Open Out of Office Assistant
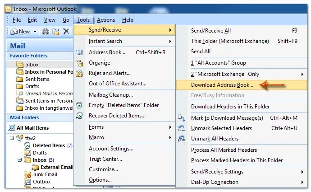311x192 pixels. (x=124, y=84)
